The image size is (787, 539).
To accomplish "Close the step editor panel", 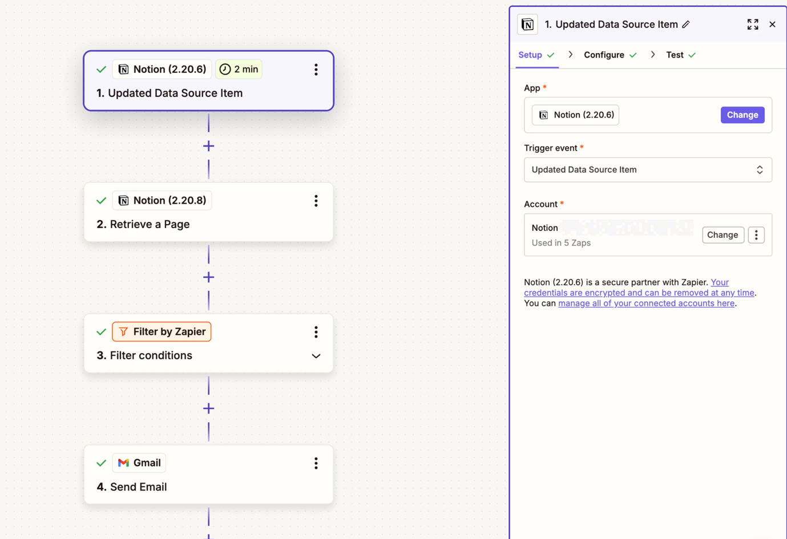I will pyautogui.click(x=772, y=25).
